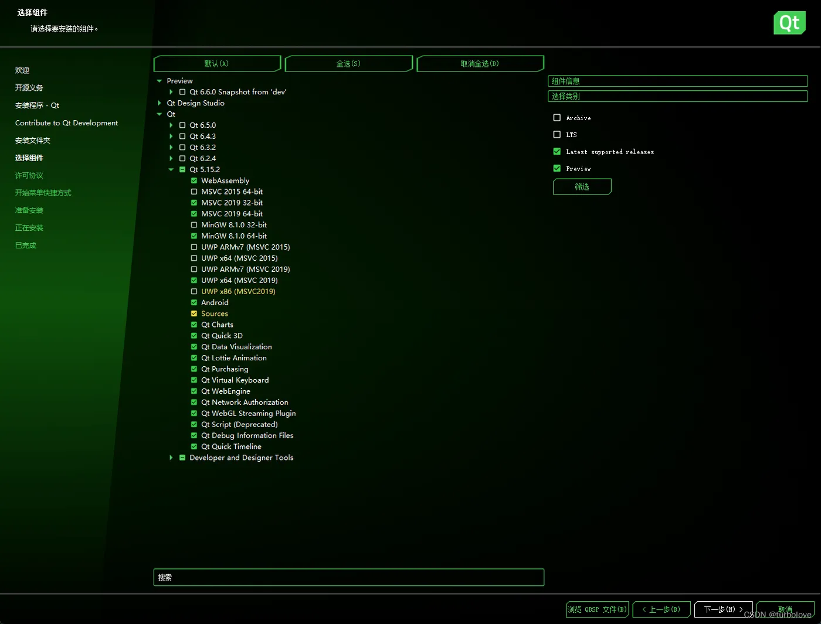Image resolution: width=821 pixels, height=624 pixels.
Task: Expand the Qt 6.3.2 node
Action: (x=171, y=148)
